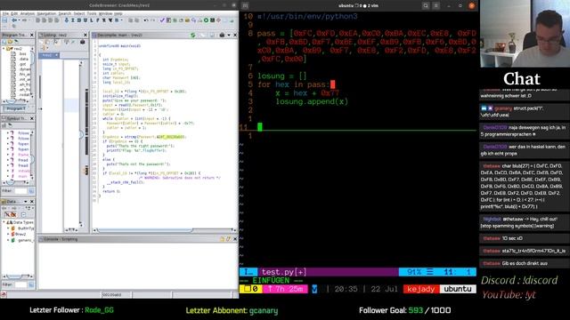Image resolution: width=570 pixels, height=320 pixels.
Task: Take Decompiler snapshot with camera icon
Action: pos(222,35)
